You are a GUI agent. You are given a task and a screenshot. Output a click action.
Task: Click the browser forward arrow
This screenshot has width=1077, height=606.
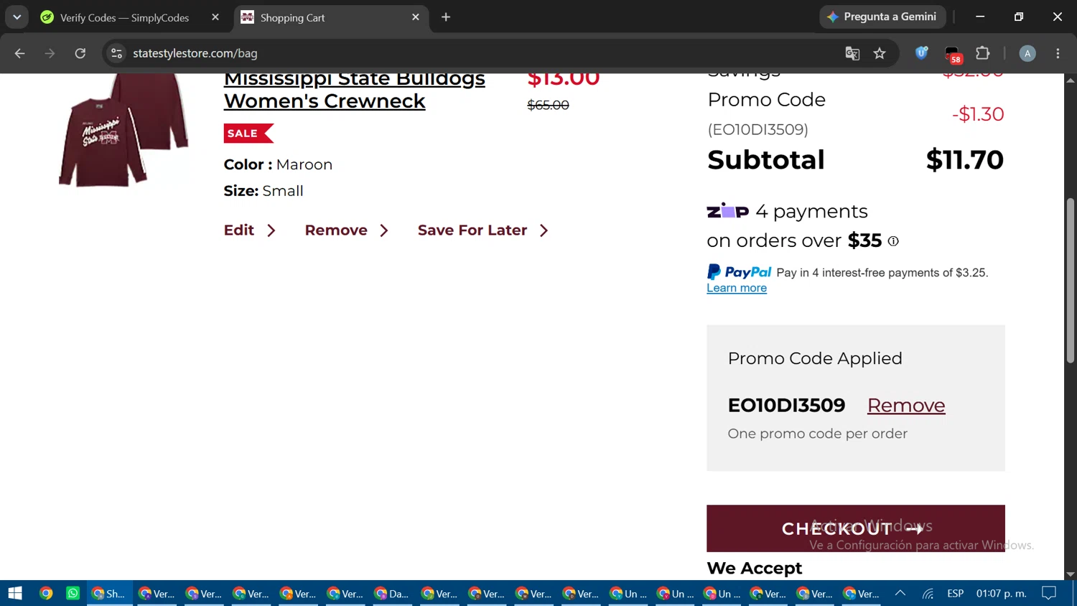click(50, 53)
